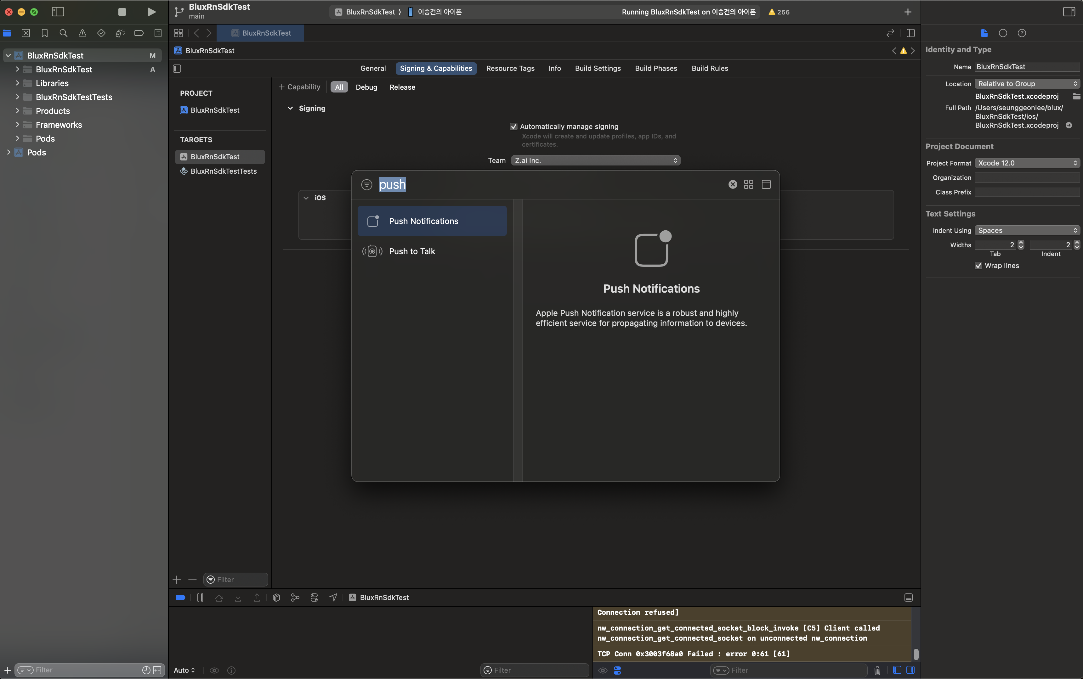
Task: Click Simulate Location arrow icon
Action: (x=333, y=598)
